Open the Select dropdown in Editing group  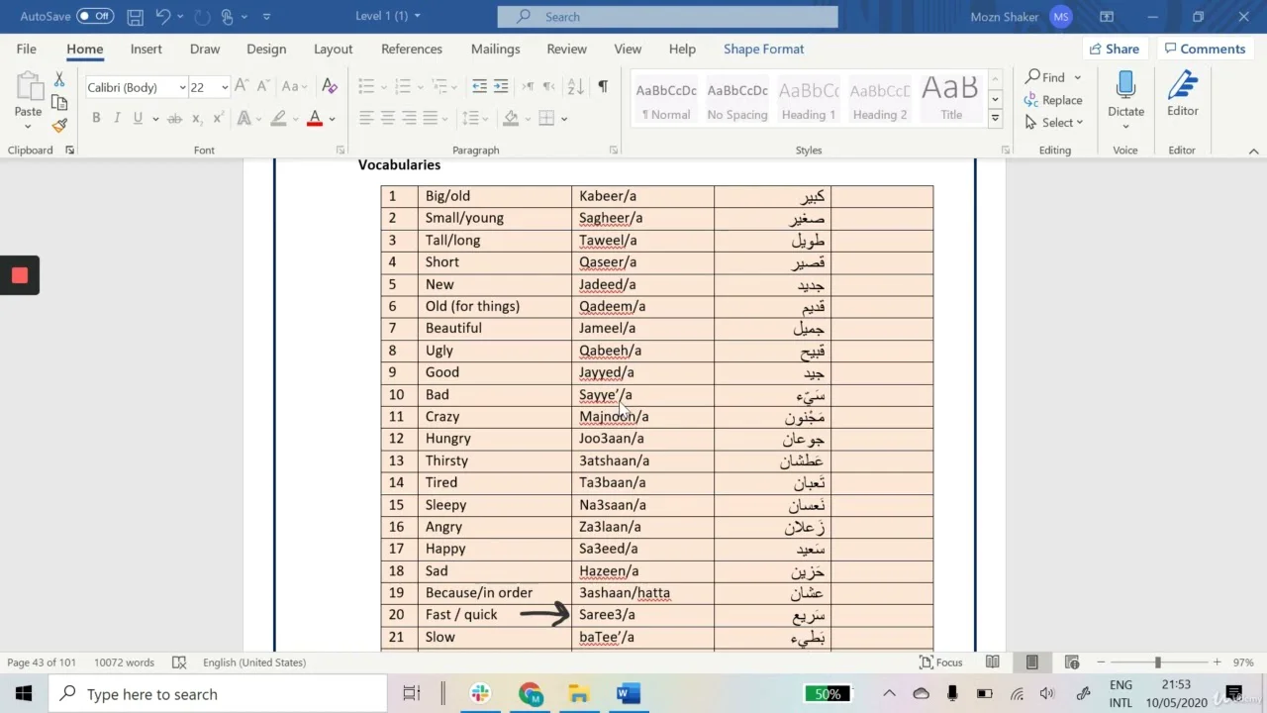pyautogui.click(x=1054, y=123)
